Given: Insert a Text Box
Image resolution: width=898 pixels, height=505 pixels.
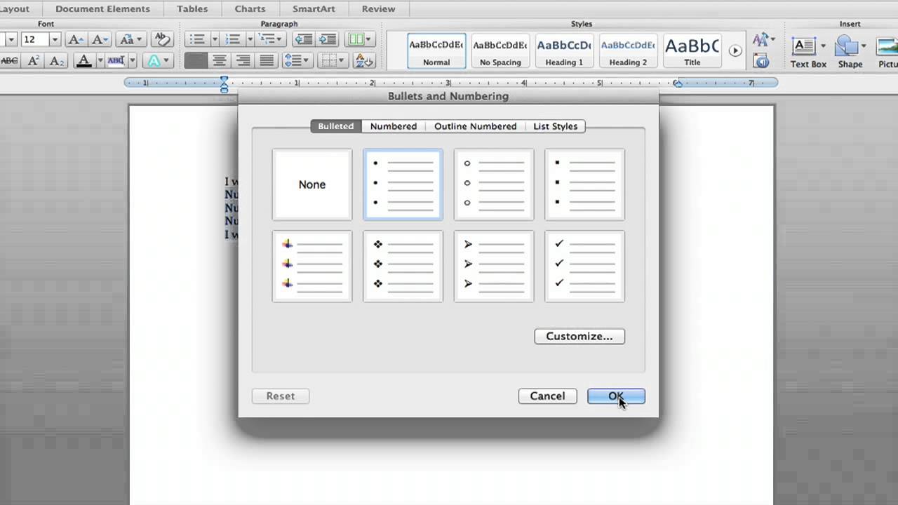Looking at the screenshot, I should 804,50.
